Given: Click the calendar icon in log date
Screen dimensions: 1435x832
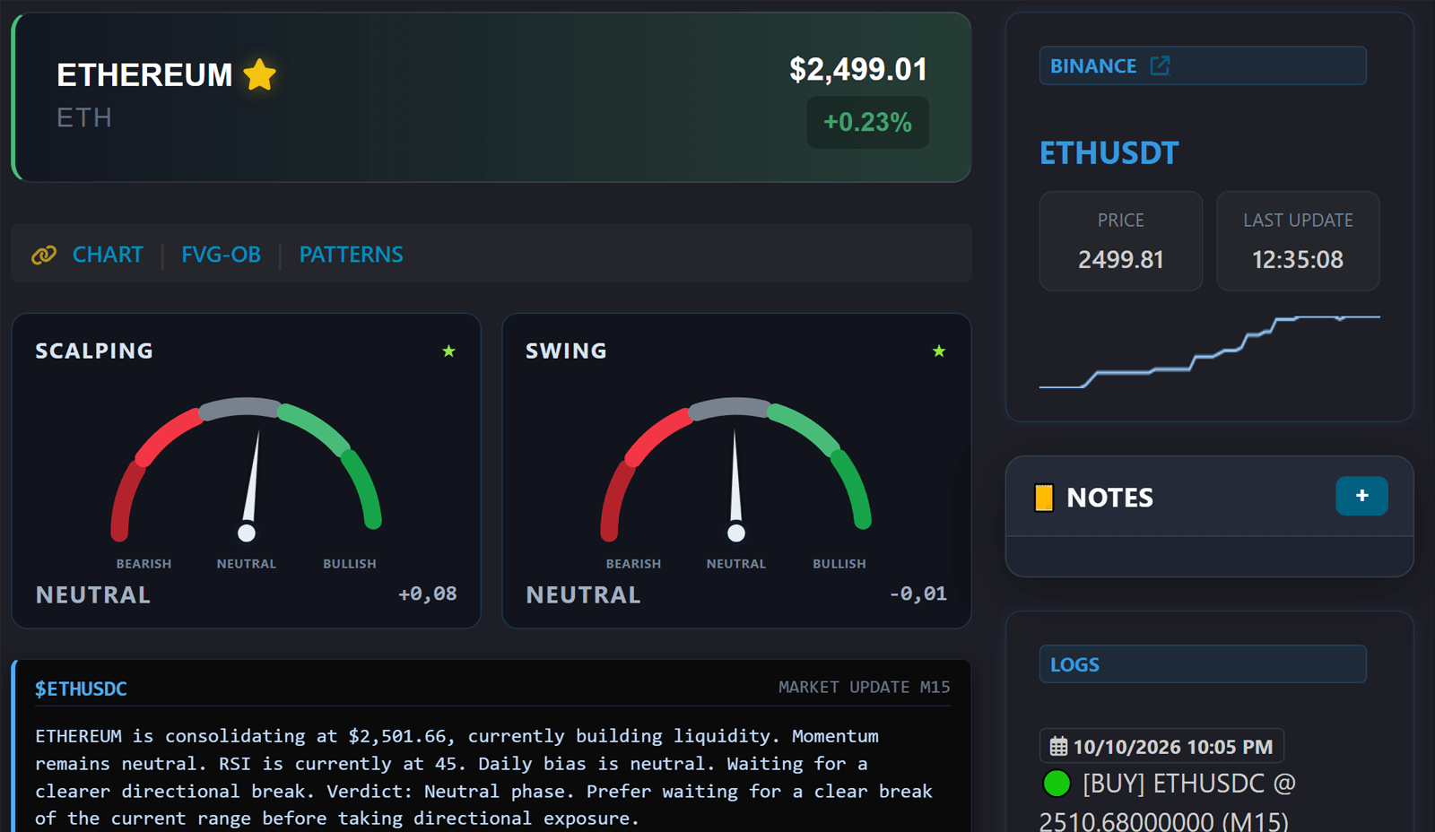Looking at the screenshot, I should (x=1059, y=746).
